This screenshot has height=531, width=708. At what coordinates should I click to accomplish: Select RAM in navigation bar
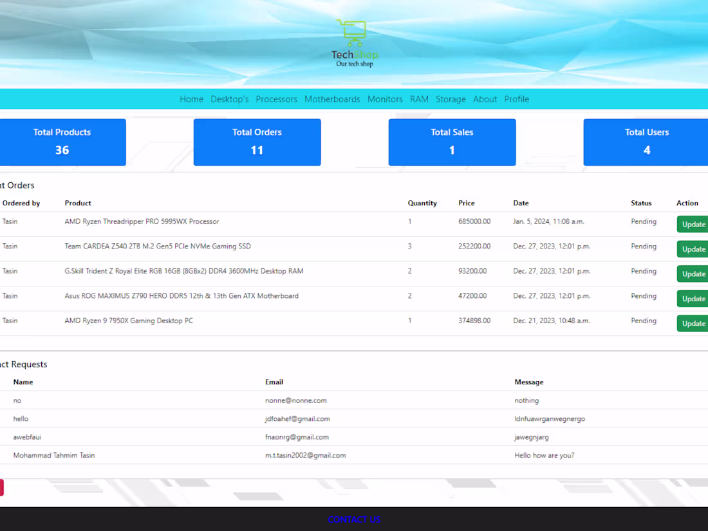pos(419,99)
